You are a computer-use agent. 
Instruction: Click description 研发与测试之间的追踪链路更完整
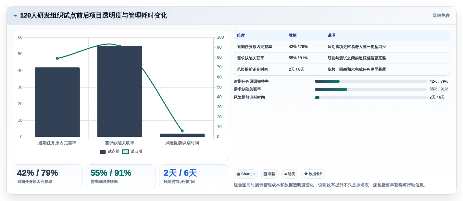tap(357, 58)
